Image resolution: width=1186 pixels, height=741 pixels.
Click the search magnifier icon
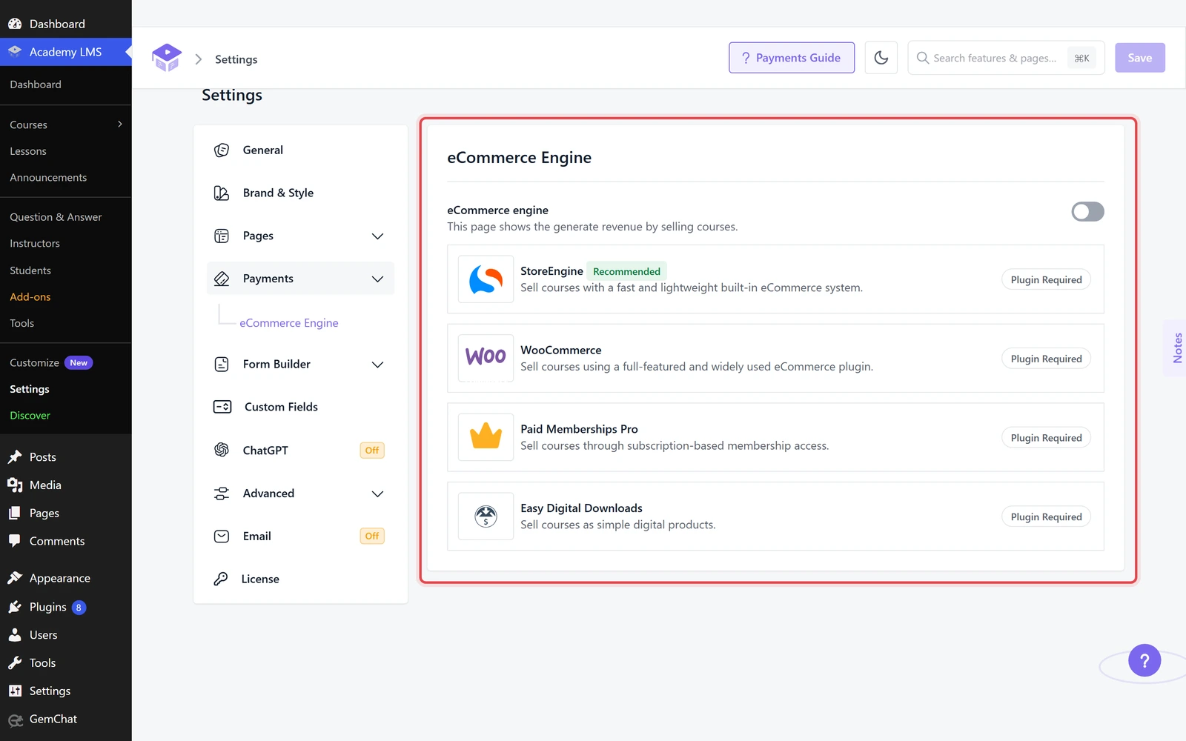click(923, 58)
